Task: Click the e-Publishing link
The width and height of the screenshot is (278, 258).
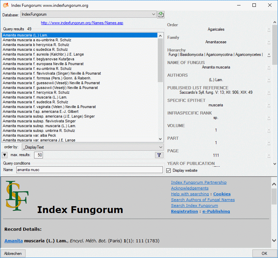Action: [216, 211]
